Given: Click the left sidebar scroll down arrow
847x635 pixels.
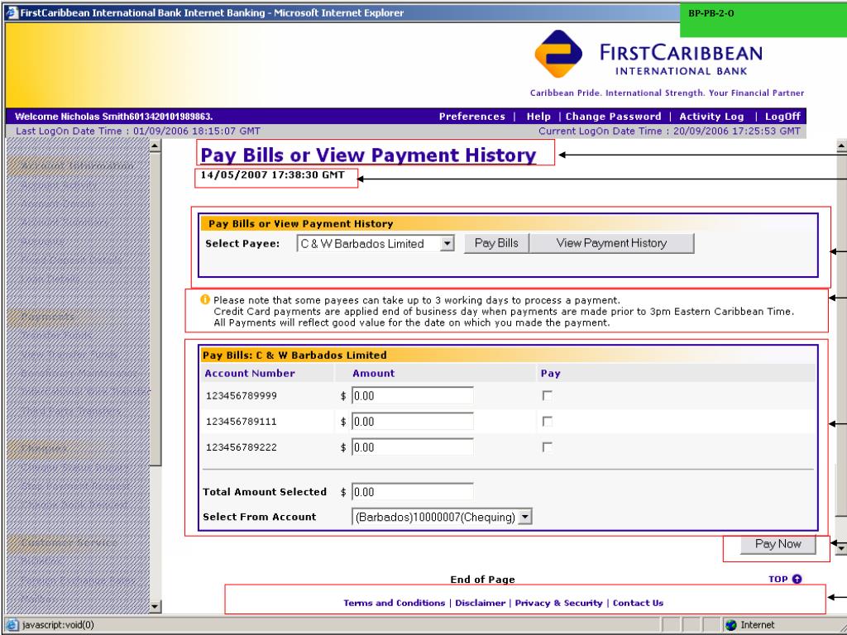Looking at the screenshot, I should pyautogui.click(x=155, y=606).
